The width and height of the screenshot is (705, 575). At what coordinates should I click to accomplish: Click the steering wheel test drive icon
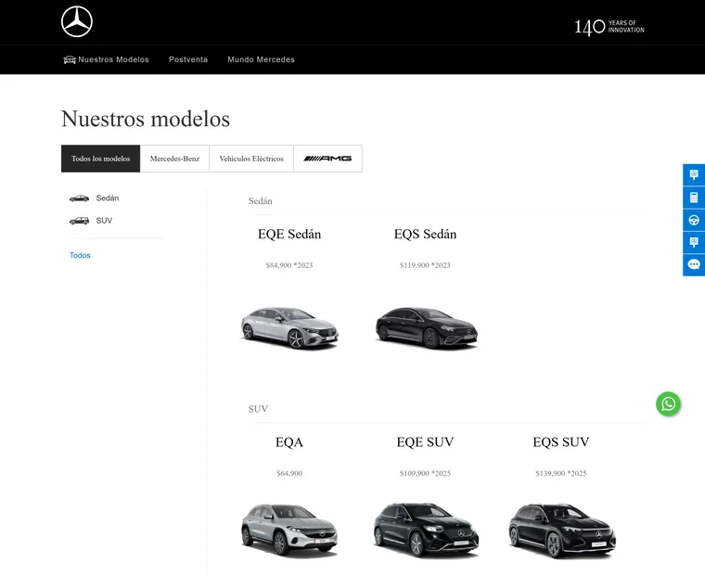click(694, 221)
